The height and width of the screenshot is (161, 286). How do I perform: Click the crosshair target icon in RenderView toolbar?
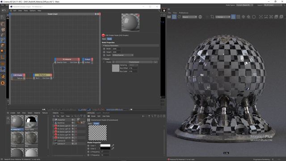point(243,17)
